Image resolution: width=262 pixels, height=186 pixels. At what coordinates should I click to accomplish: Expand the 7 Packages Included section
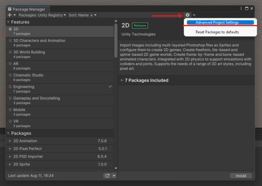click(144, 80)
